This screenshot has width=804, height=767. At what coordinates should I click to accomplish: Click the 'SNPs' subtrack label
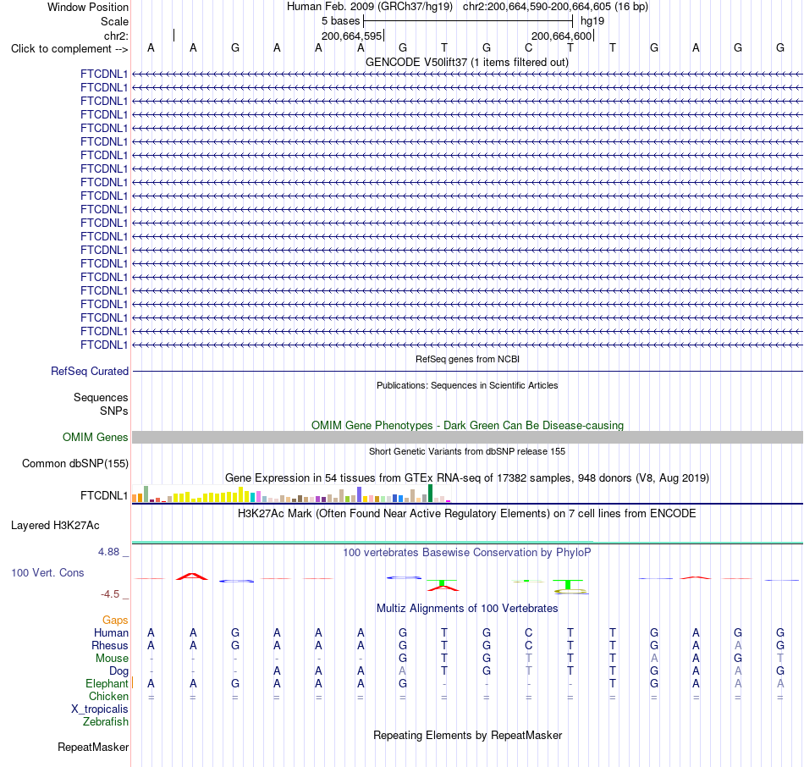pyautogui.click(x=114, y=411)
